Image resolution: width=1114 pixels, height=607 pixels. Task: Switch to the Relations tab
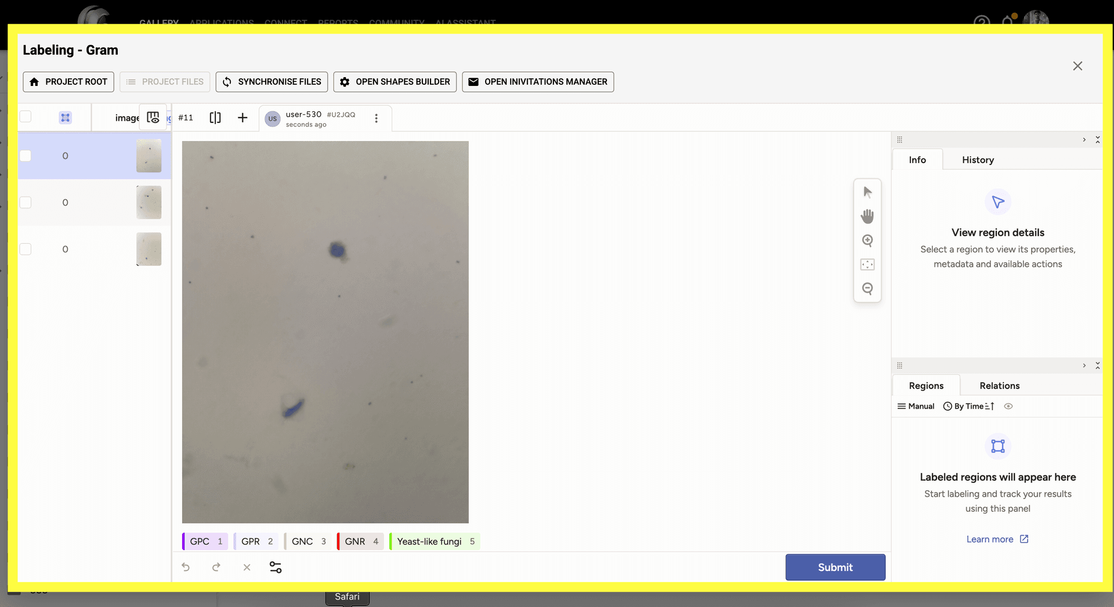click(999, 386)
